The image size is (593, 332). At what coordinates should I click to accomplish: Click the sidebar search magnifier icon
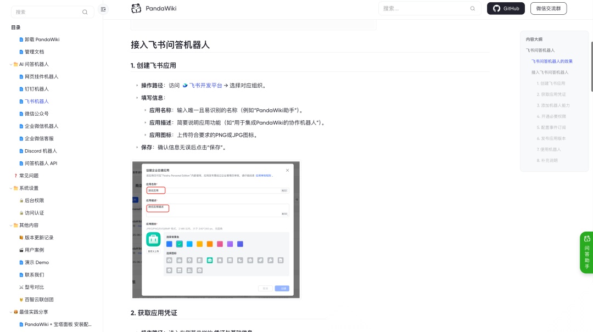coord(85,12)
